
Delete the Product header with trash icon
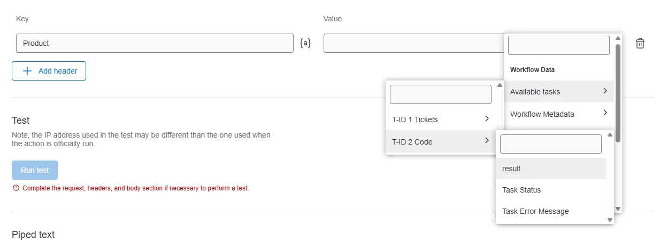[640, 43]
